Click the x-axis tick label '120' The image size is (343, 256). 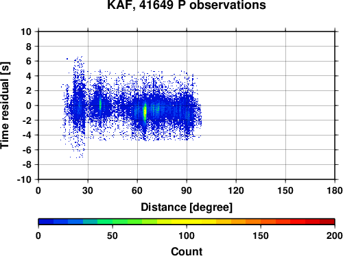click(x=236, y=190)
